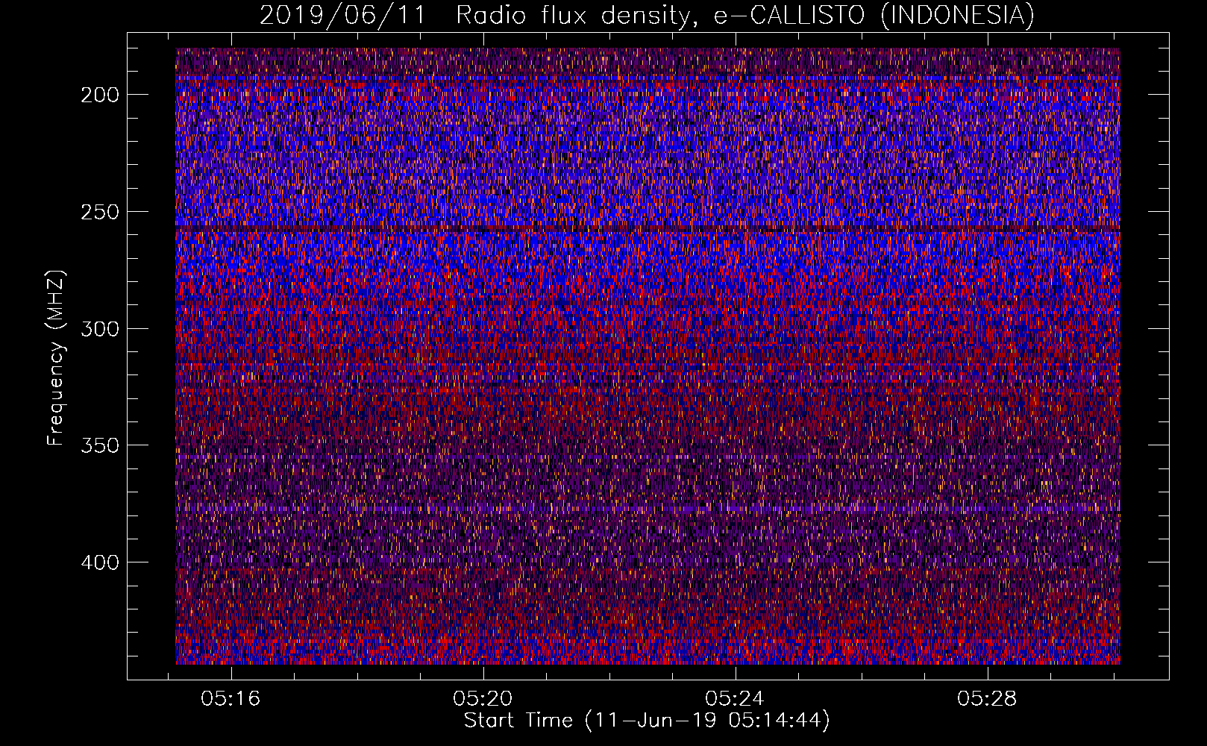Click the 05:20 time tick label
This screenshot has height=746, width=1207.
click(x=483, y=699)
